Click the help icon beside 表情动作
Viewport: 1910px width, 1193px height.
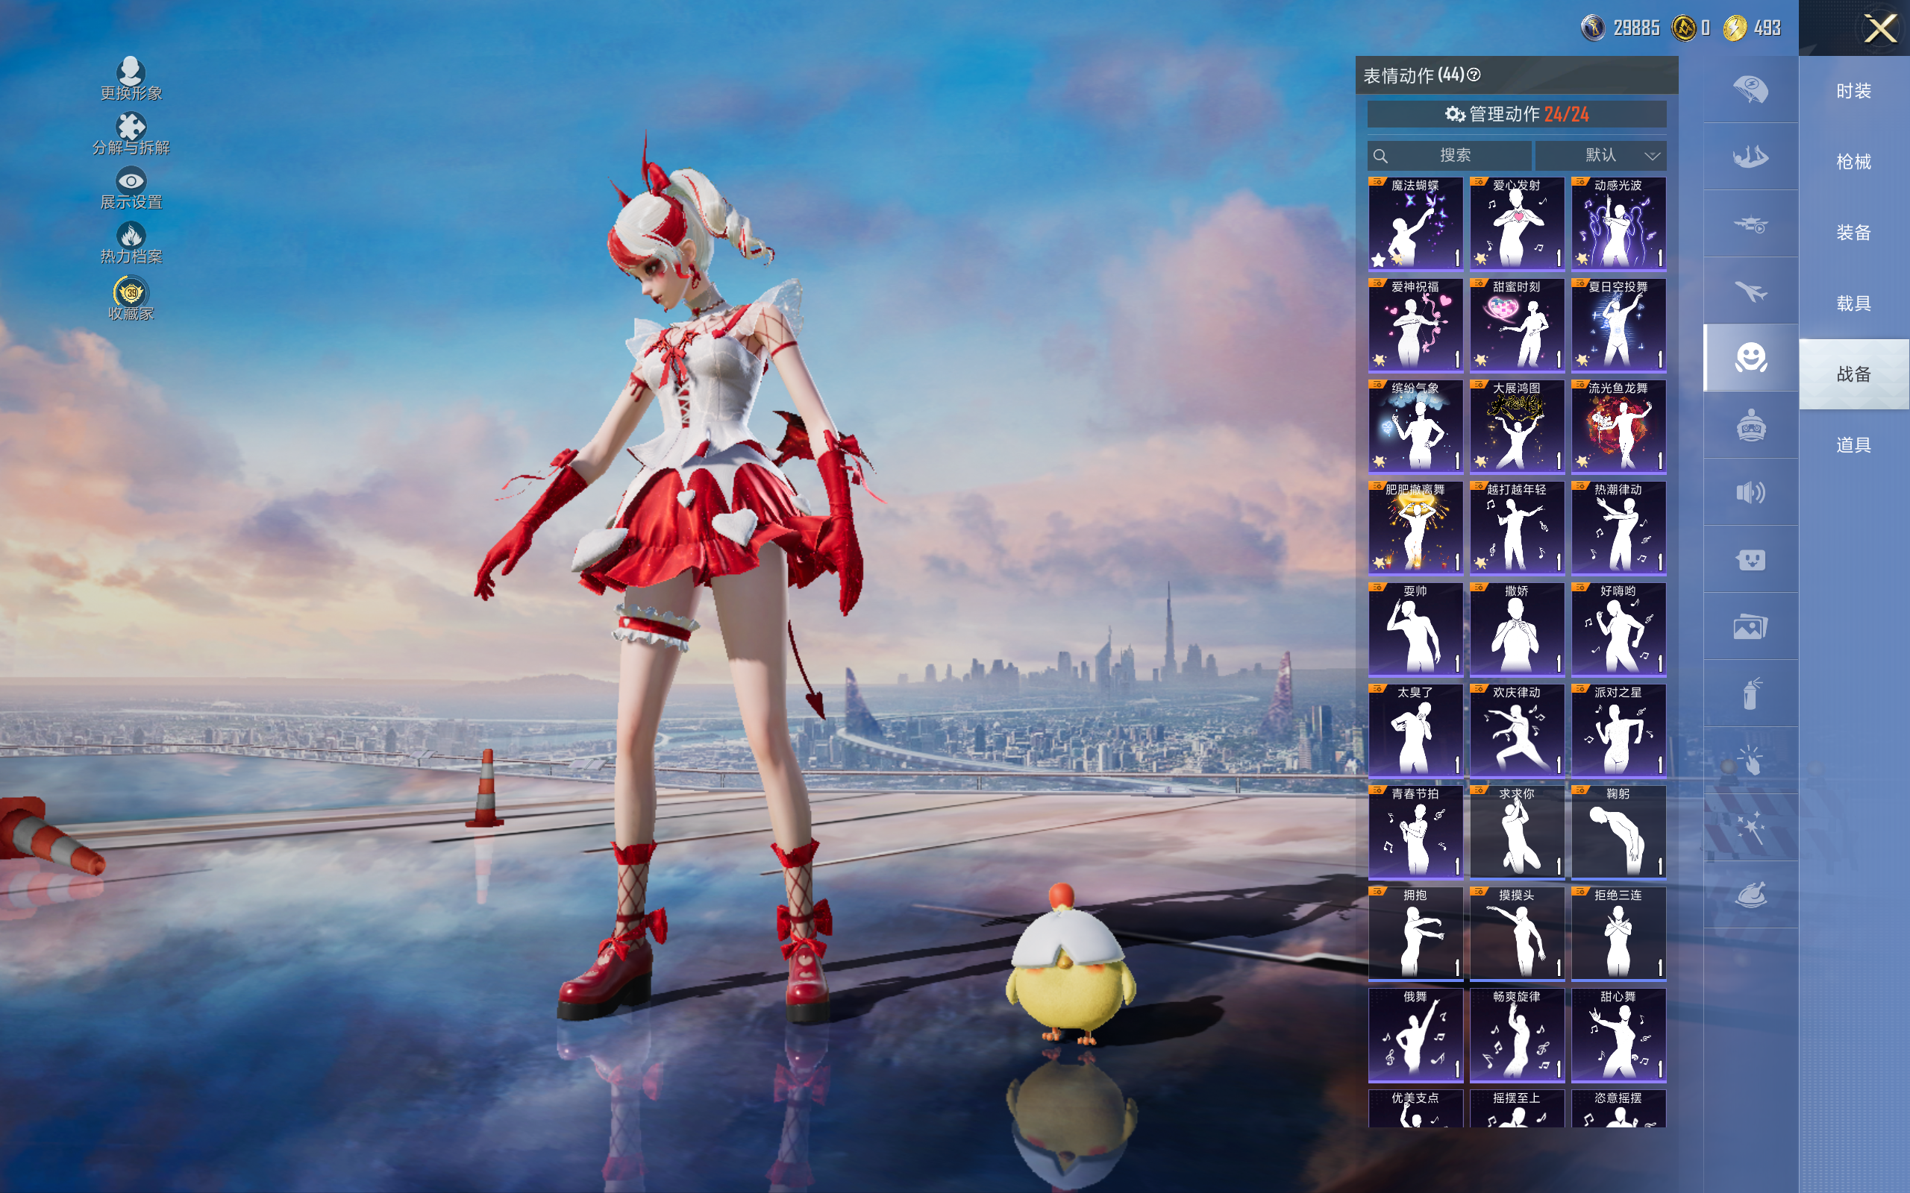(x=1474, y=75)
